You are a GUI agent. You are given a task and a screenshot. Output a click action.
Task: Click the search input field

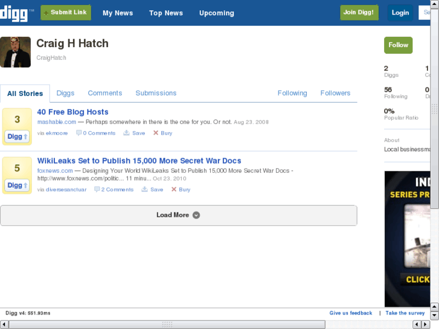[425, 13]
